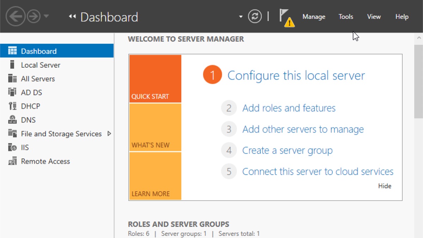This screenshot has height=238, width=423.
Task: Click the vertical scrollbar thumb
Action: click(418, 81)
